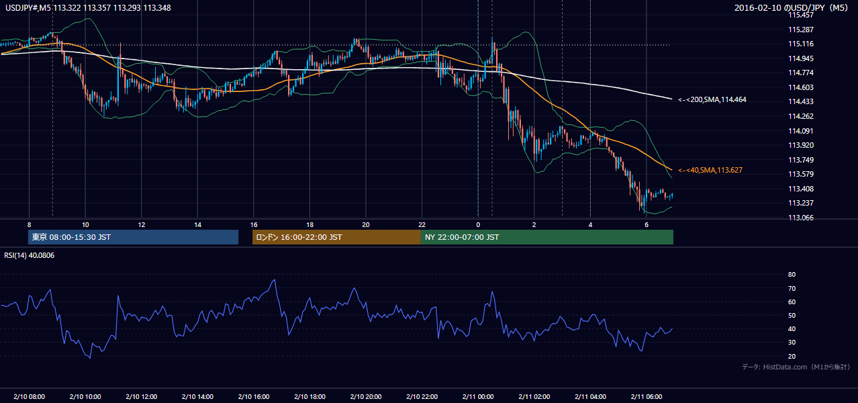Click the RSI(14) 40.0806 indicator label

click(30, 255)
